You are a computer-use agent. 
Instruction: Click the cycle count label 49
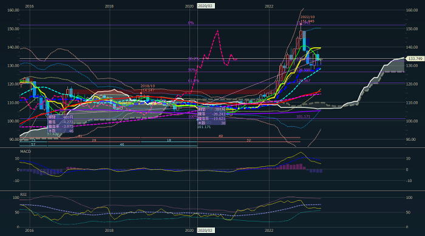pyautogui.click(x=220, y=136)
